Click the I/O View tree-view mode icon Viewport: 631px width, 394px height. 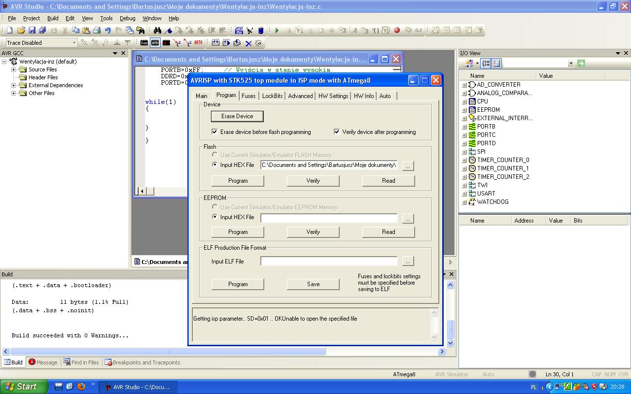click(486, 63)
